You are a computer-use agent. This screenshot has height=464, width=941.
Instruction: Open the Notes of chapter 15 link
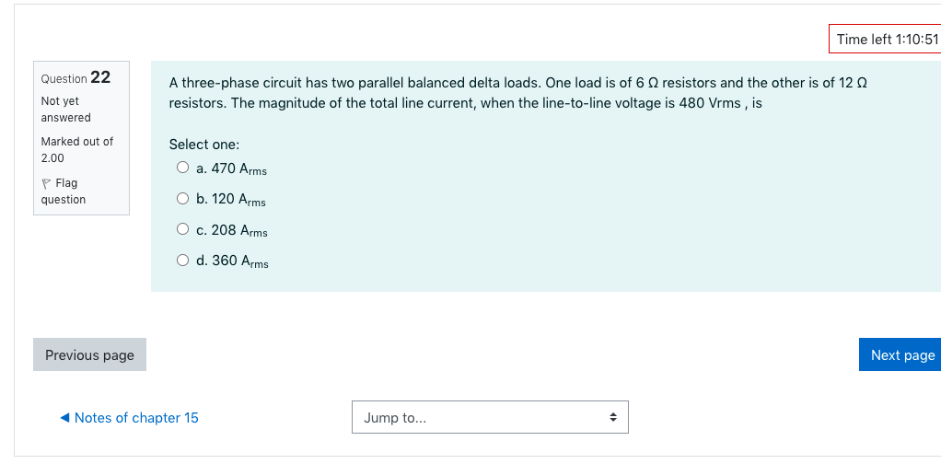pos(136,418)
